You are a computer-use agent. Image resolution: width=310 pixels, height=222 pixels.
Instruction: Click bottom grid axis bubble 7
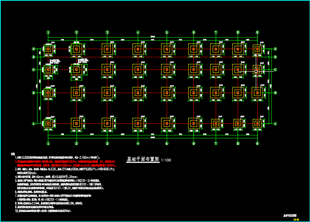click(x=216, y=143)
